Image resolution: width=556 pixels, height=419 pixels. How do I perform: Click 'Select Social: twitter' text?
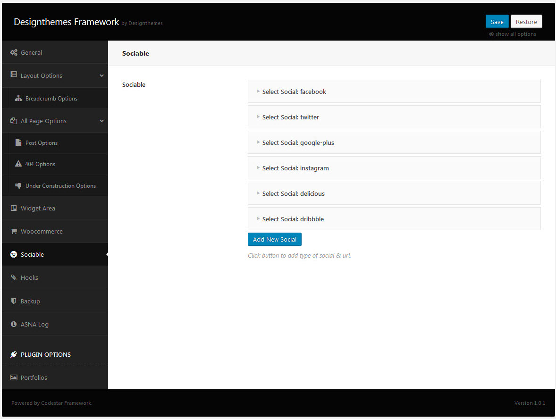tap(290, 117)
